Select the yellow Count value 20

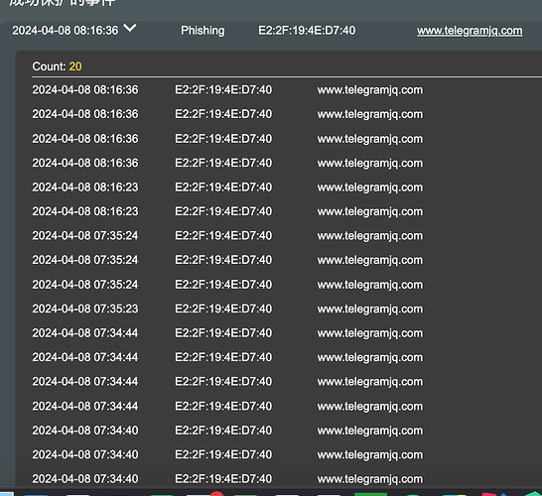point(75,66)
